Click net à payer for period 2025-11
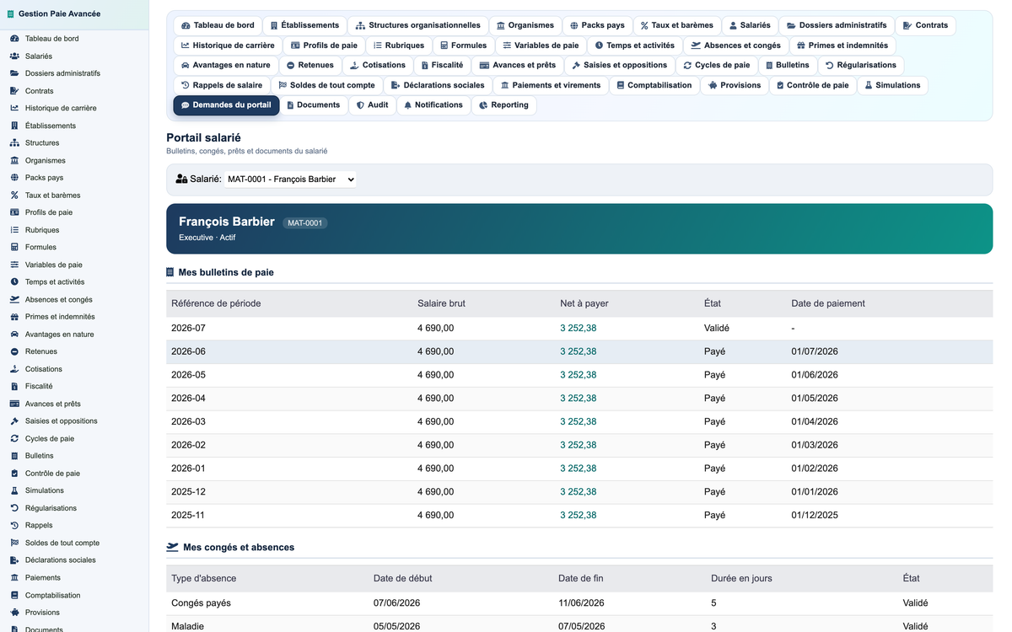This screenshot has width=1012, height=632. 579,515
